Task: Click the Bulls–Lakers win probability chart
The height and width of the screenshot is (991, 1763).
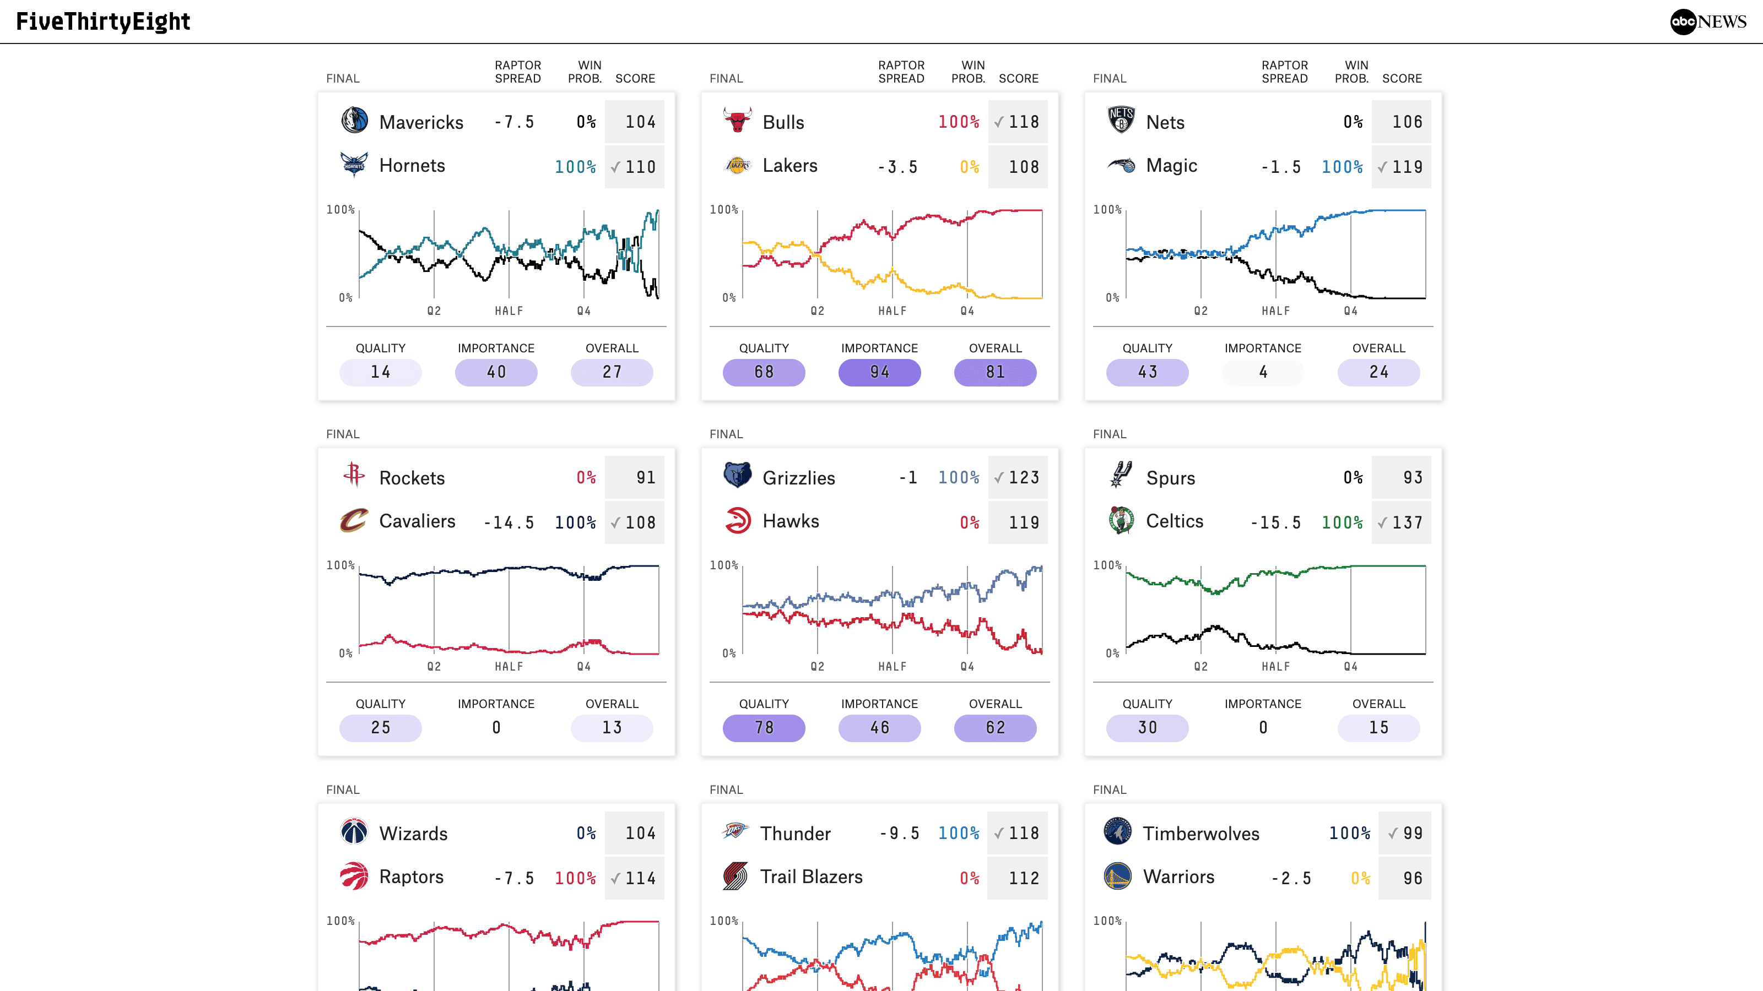Action: point(892,254)
